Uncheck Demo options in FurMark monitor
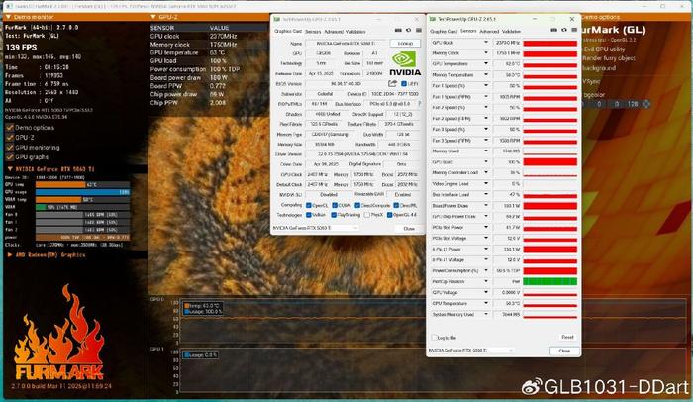Viewport: 693px width, 402px height. click(x=10, y=128)
